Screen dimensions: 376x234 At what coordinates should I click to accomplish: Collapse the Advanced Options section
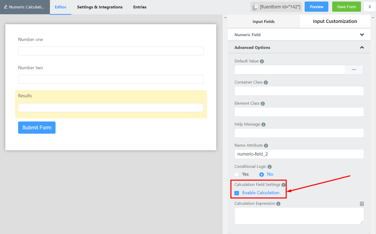click(362, 47)
